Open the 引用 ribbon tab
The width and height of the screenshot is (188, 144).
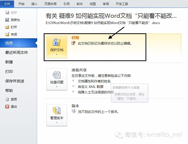pyautogui.click(x=67, y=4)
